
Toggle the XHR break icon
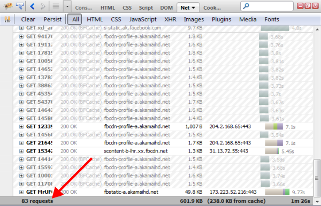click(7, 19)
